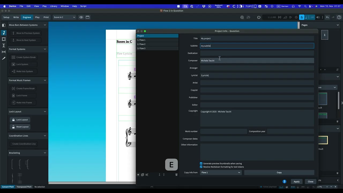Image resolution: width=343 pixels, height=193 pixels.
Task: Click the Copy button
Action: tap(279, 173)
